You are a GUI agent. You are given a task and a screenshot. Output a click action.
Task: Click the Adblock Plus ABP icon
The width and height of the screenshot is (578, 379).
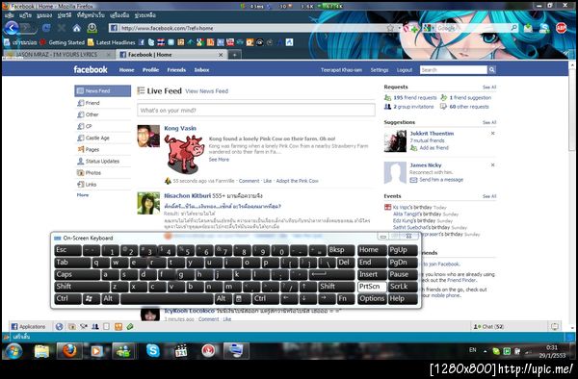point(561,28)
